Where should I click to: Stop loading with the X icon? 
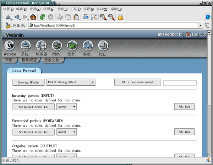[50, 17]
